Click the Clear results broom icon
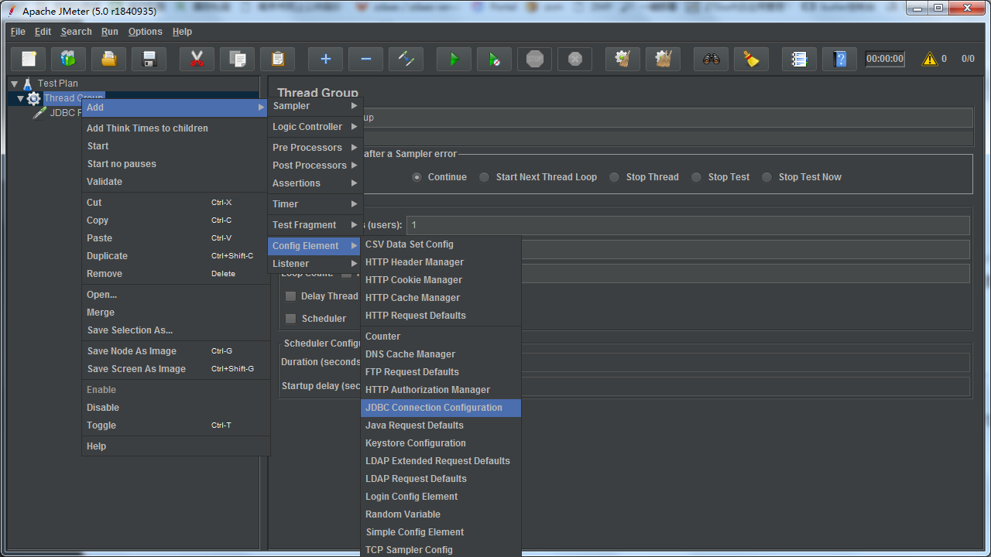This screenshot has width=991, height=557. [623, 59]
